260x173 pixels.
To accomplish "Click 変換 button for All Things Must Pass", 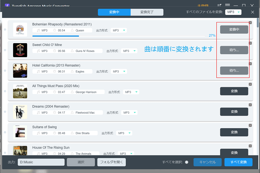I will [x=234, y=91].
